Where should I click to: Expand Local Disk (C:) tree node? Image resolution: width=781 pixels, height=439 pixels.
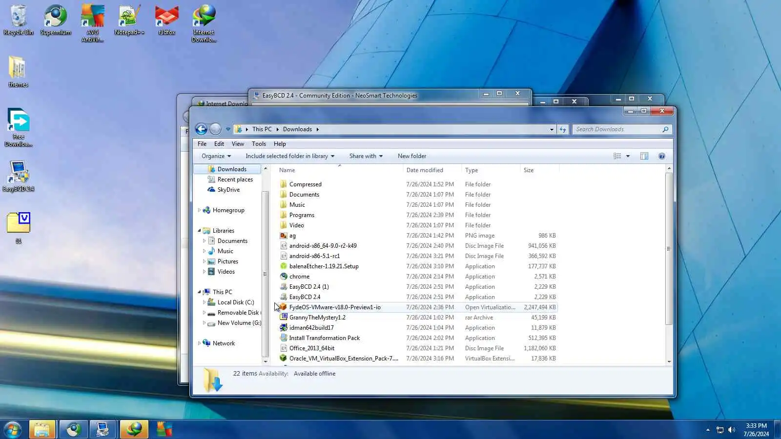coord(204,302)
